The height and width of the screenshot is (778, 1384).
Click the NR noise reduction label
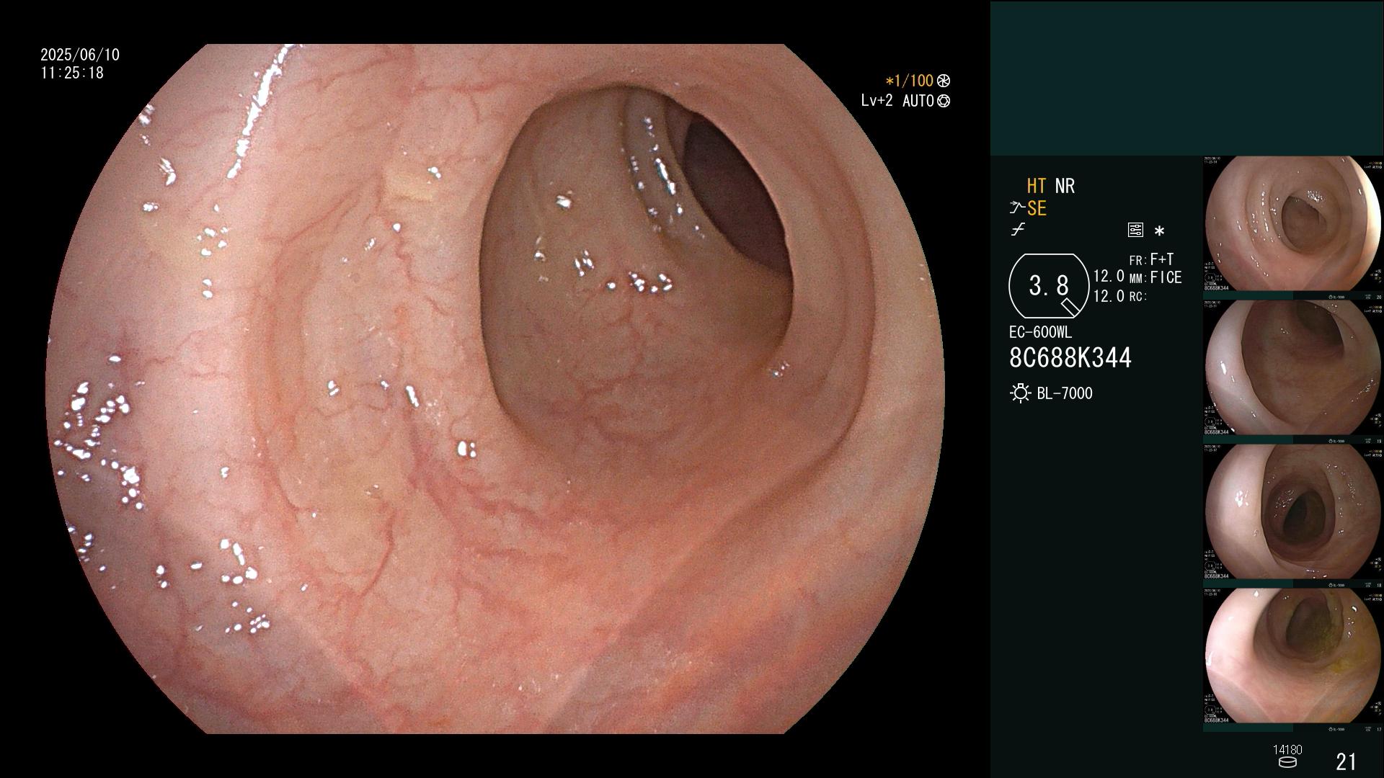[1065, 186]
